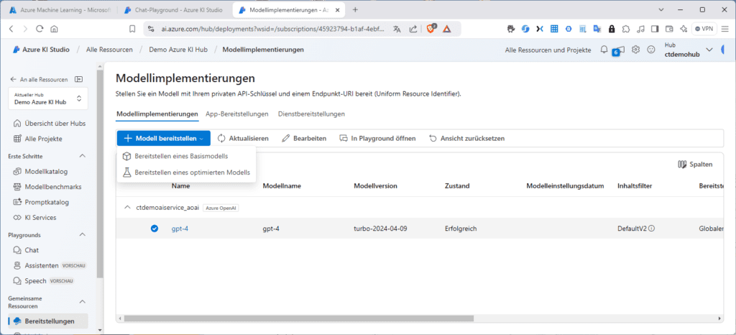Image resolution: width=736 pixels, height=335 pixels.
Task: Bookmark this page icon
Action: (x=133, y=29)
